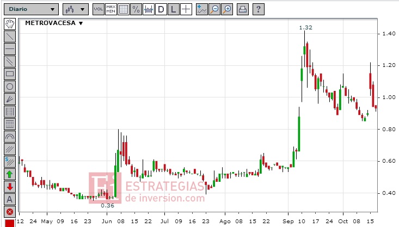399x227 pixels.
Task: Click the Sep date axis label
Action: pos(288,222)
